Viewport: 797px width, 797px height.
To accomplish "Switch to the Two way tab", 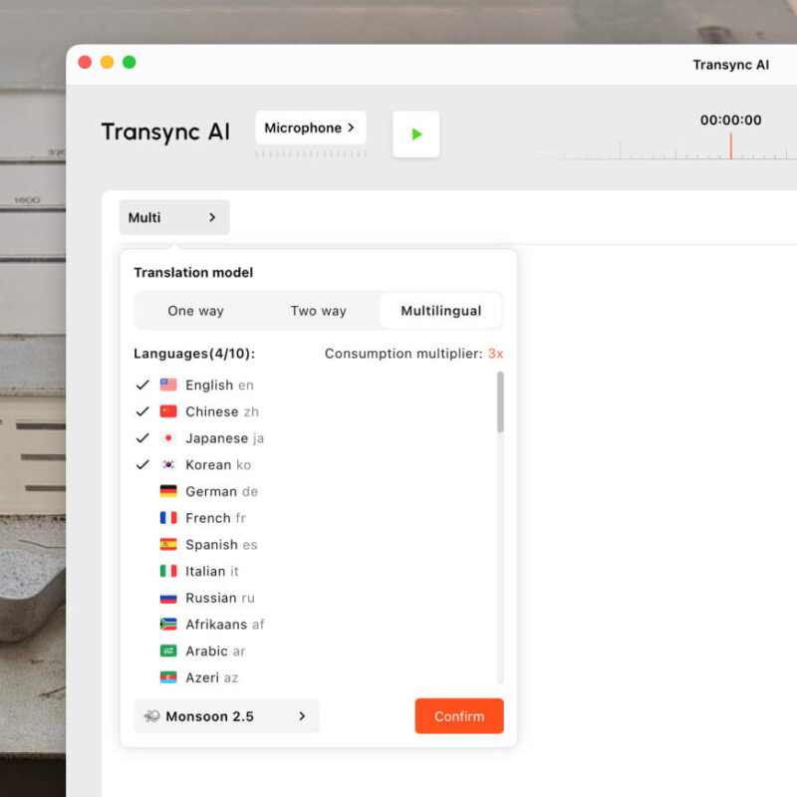I will click(x=318, y=311).
